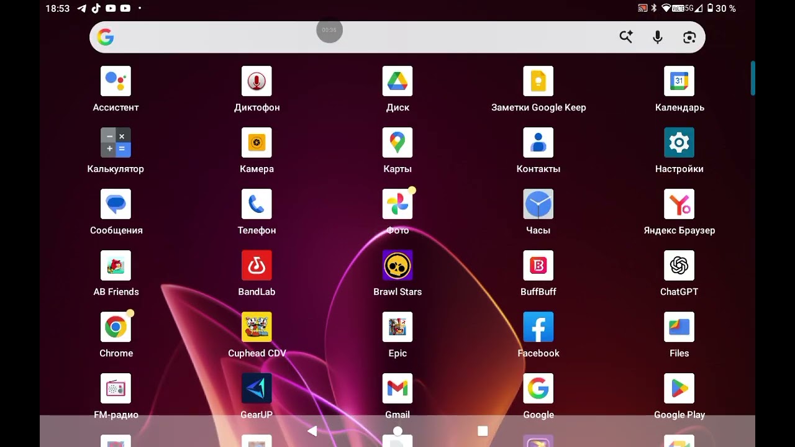Image resolution: width=795 pixels, height=447 pixels.
Task: Open the FM-радио app
Action: [116, 389]
